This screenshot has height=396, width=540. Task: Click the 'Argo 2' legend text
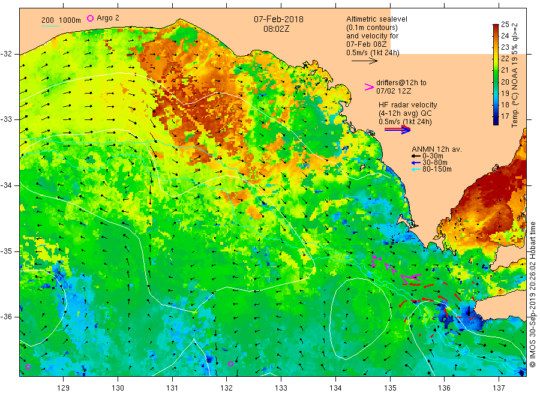pos(108,18)
